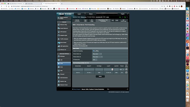Open Quick Internet Setup
This screenshot has height=107, width=190.
pos(64,18)
